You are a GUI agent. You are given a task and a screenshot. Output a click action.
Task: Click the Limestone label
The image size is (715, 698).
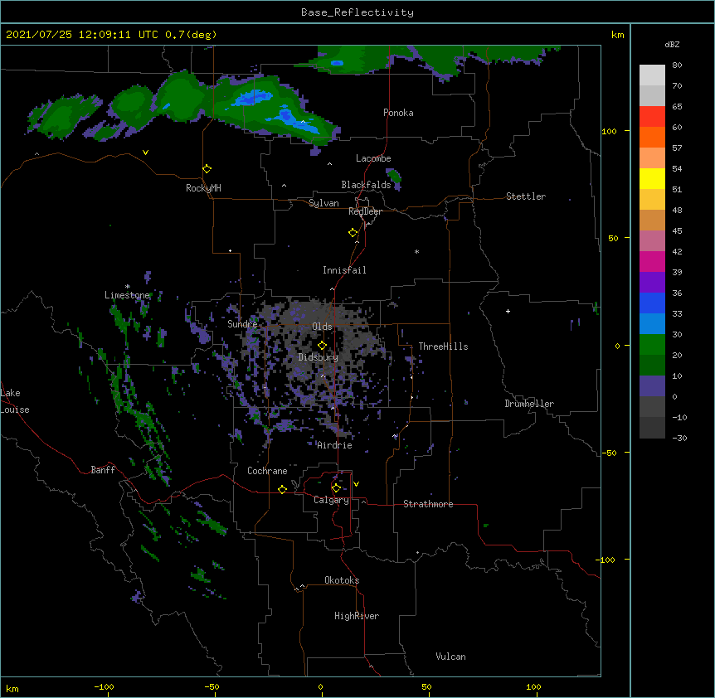[127, 295]
